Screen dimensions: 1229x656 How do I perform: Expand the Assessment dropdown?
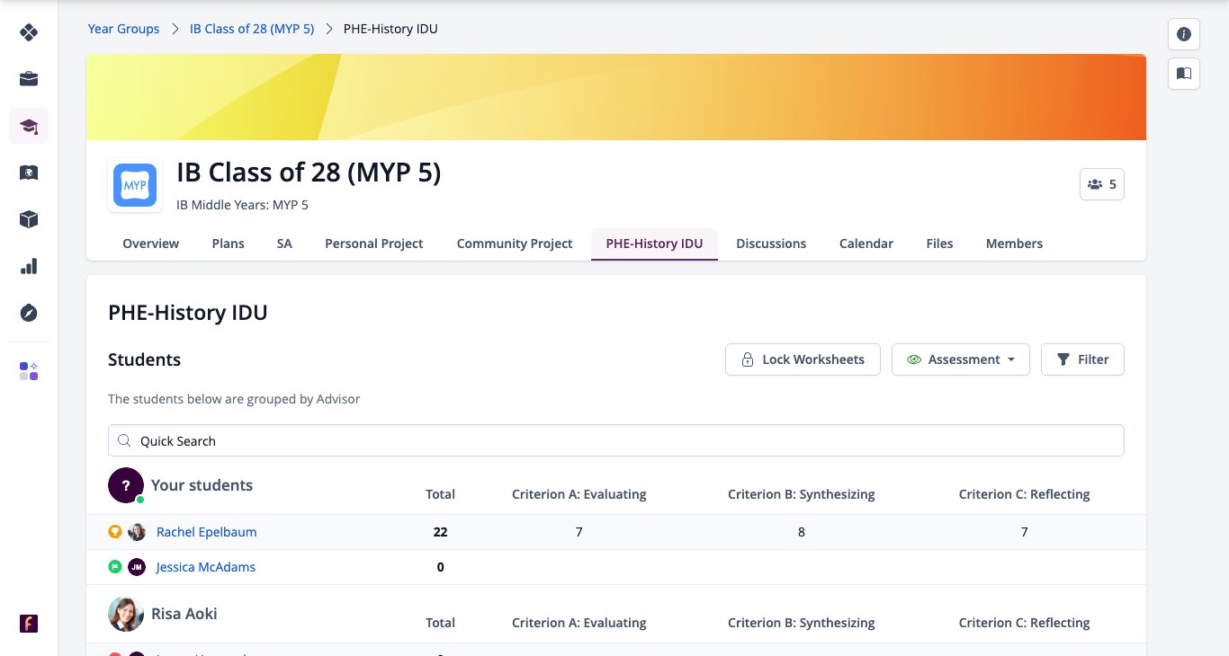point(961,359)
